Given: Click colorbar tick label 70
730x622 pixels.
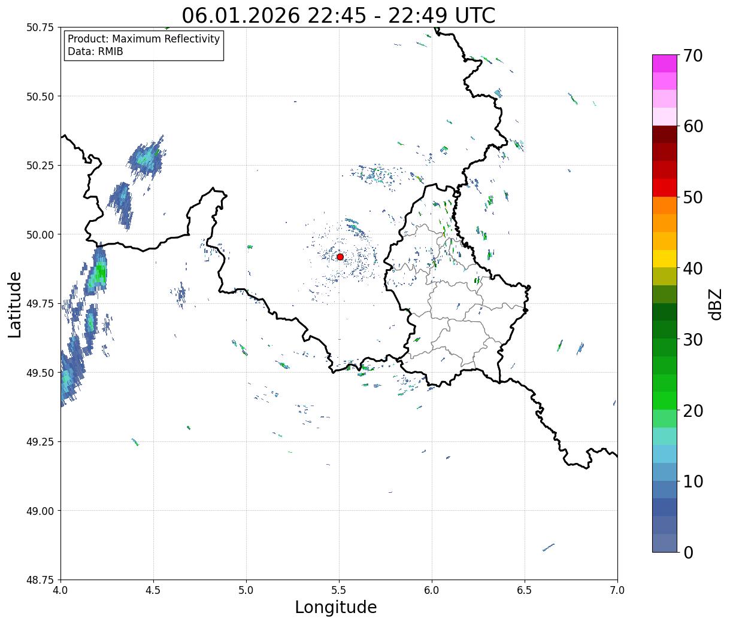Looking at the screenshot, I should [x=693, y=56].
